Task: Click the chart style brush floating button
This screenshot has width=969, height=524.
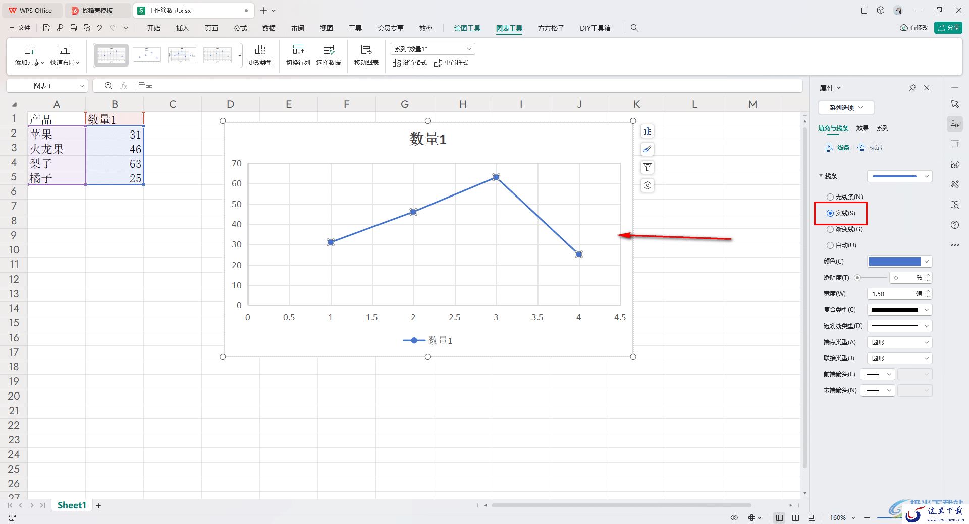Action: tap(647, 149)
